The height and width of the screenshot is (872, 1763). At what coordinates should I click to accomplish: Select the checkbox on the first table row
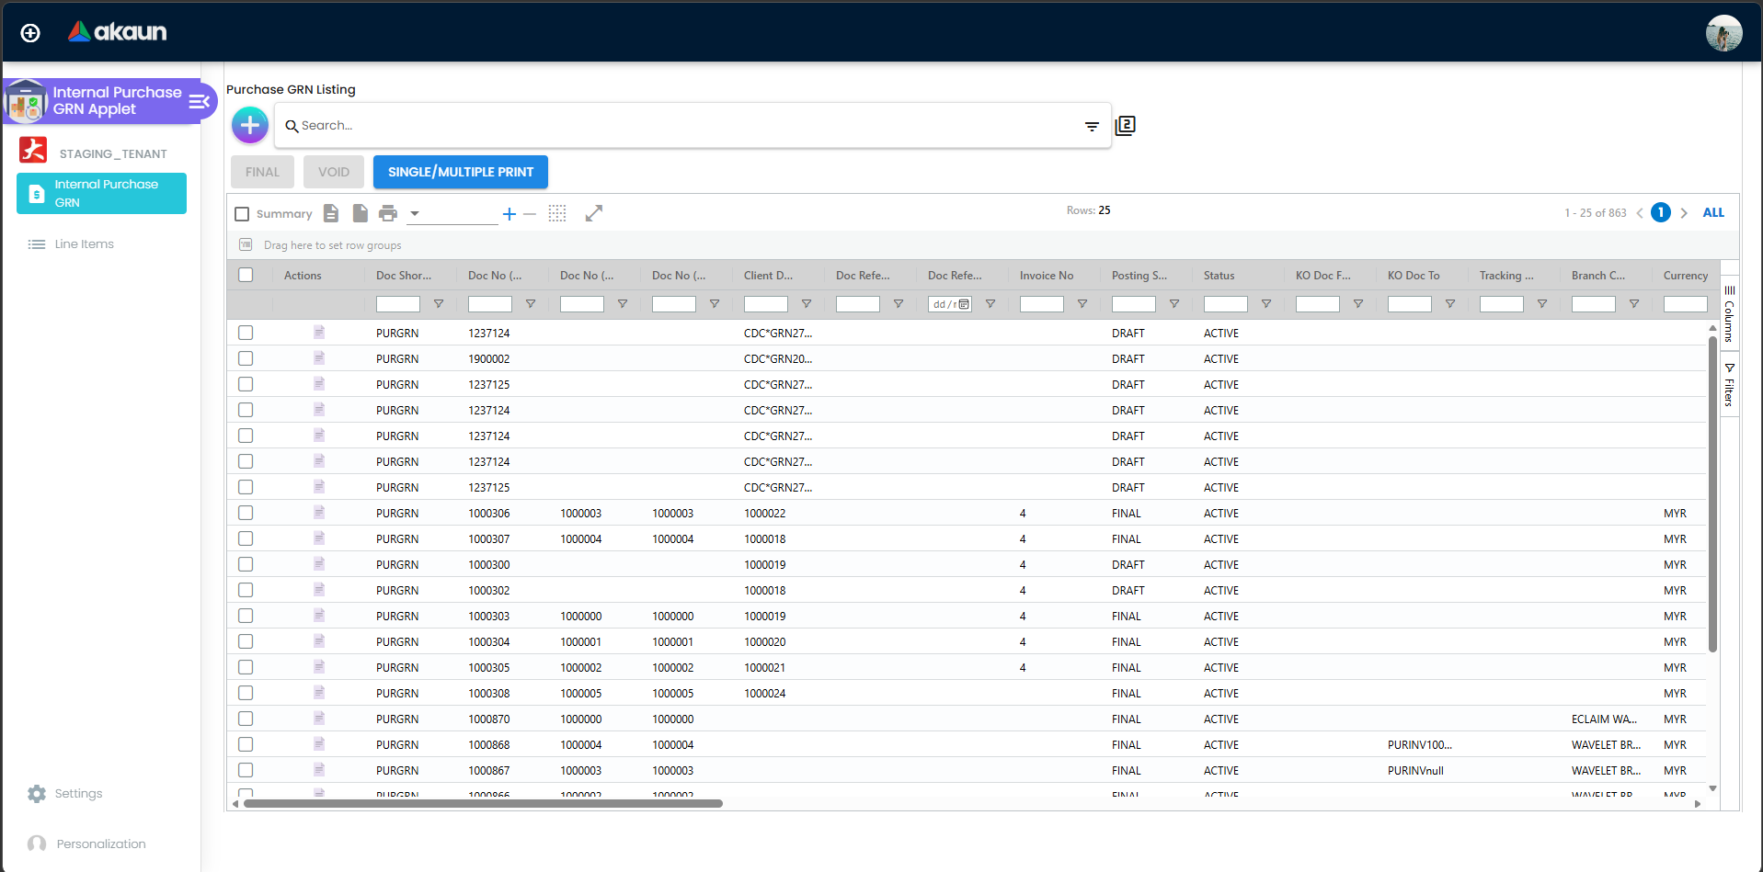tap(246, 333)
